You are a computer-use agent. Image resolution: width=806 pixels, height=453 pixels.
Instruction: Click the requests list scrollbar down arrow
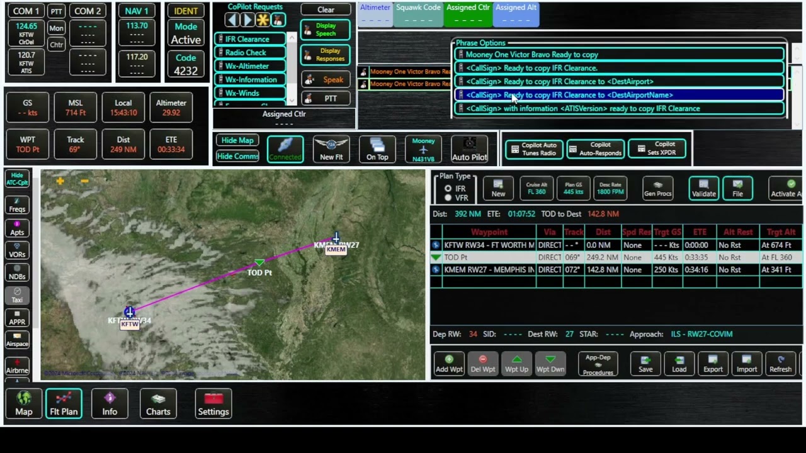pyautogui.click(x=292, y=101)
